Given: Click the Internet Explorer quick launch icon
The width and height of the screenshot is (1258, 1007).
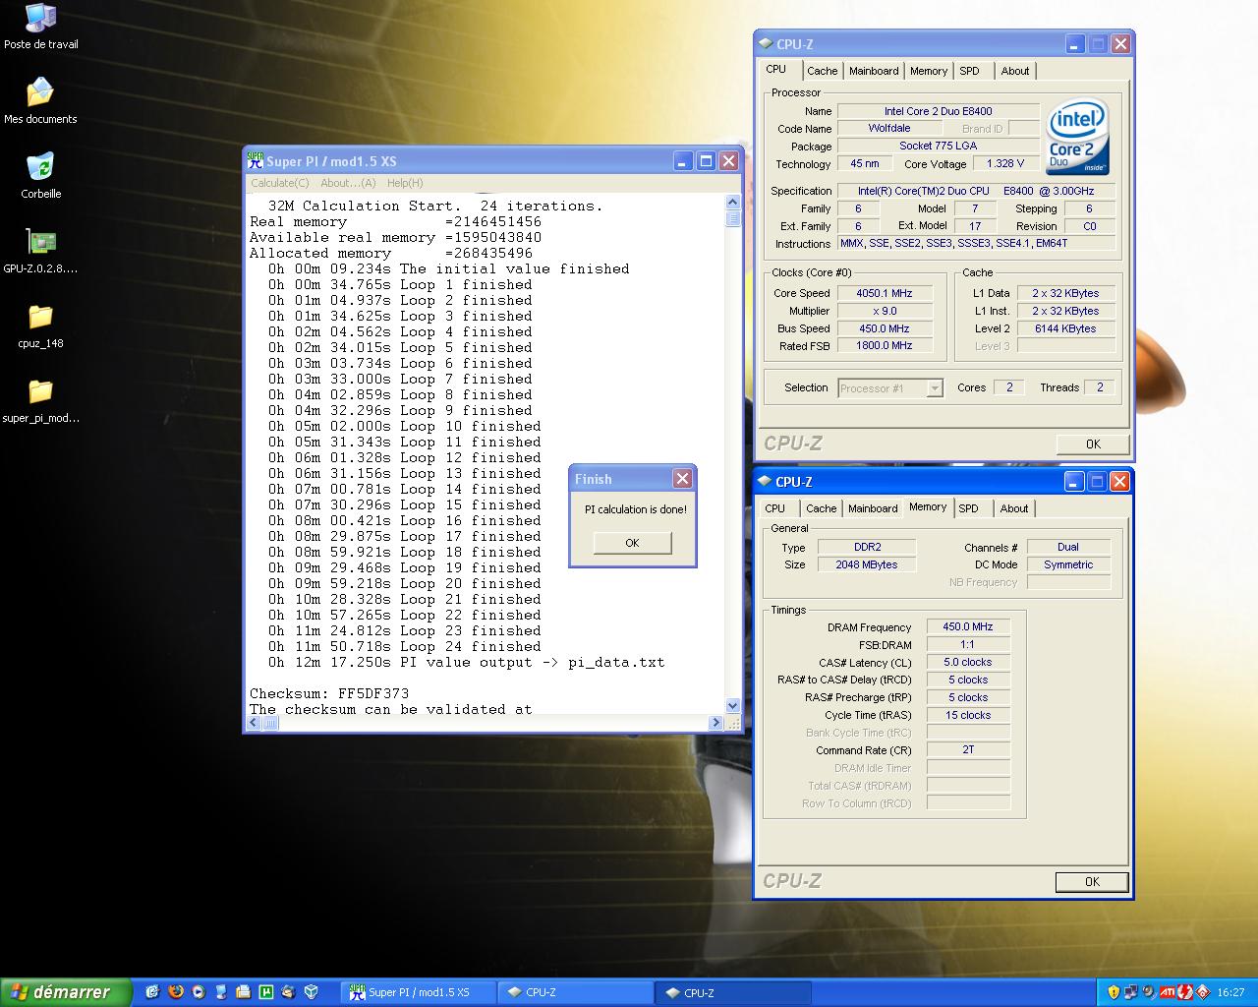Looking at the screenshot, I should click(152, 991).
